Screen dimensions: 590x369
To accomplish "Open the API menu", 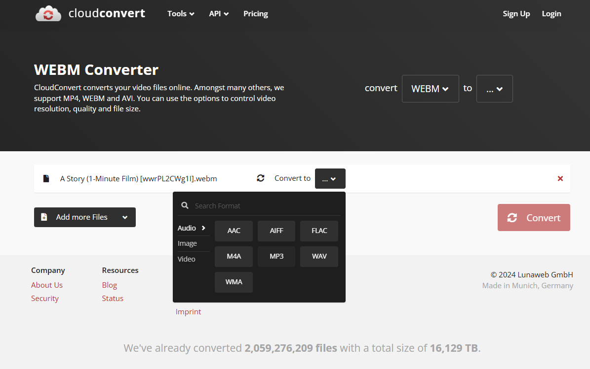I will [219, 14].
